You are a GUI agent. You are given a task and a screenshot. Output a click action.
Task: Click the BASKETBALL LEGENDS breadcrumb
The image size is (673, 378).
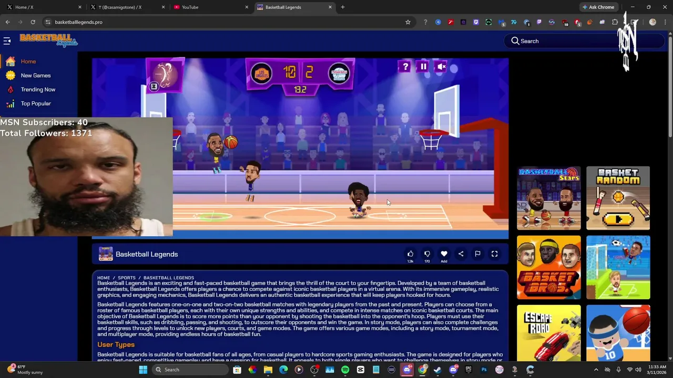point(169,278)
